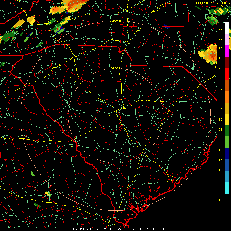Click the "54" legend value

click(x=220, y=59)
